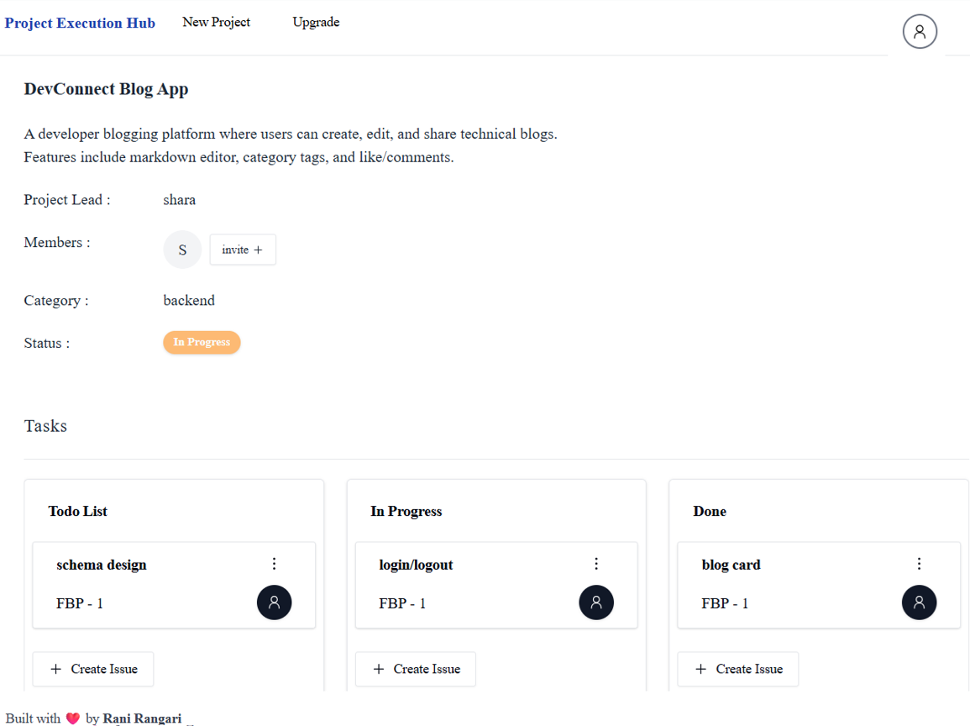Image resolution: width=970 pixels, height=726 pixels.
Task: Select New Project in the top navigation
Action: tap(216, 22)
